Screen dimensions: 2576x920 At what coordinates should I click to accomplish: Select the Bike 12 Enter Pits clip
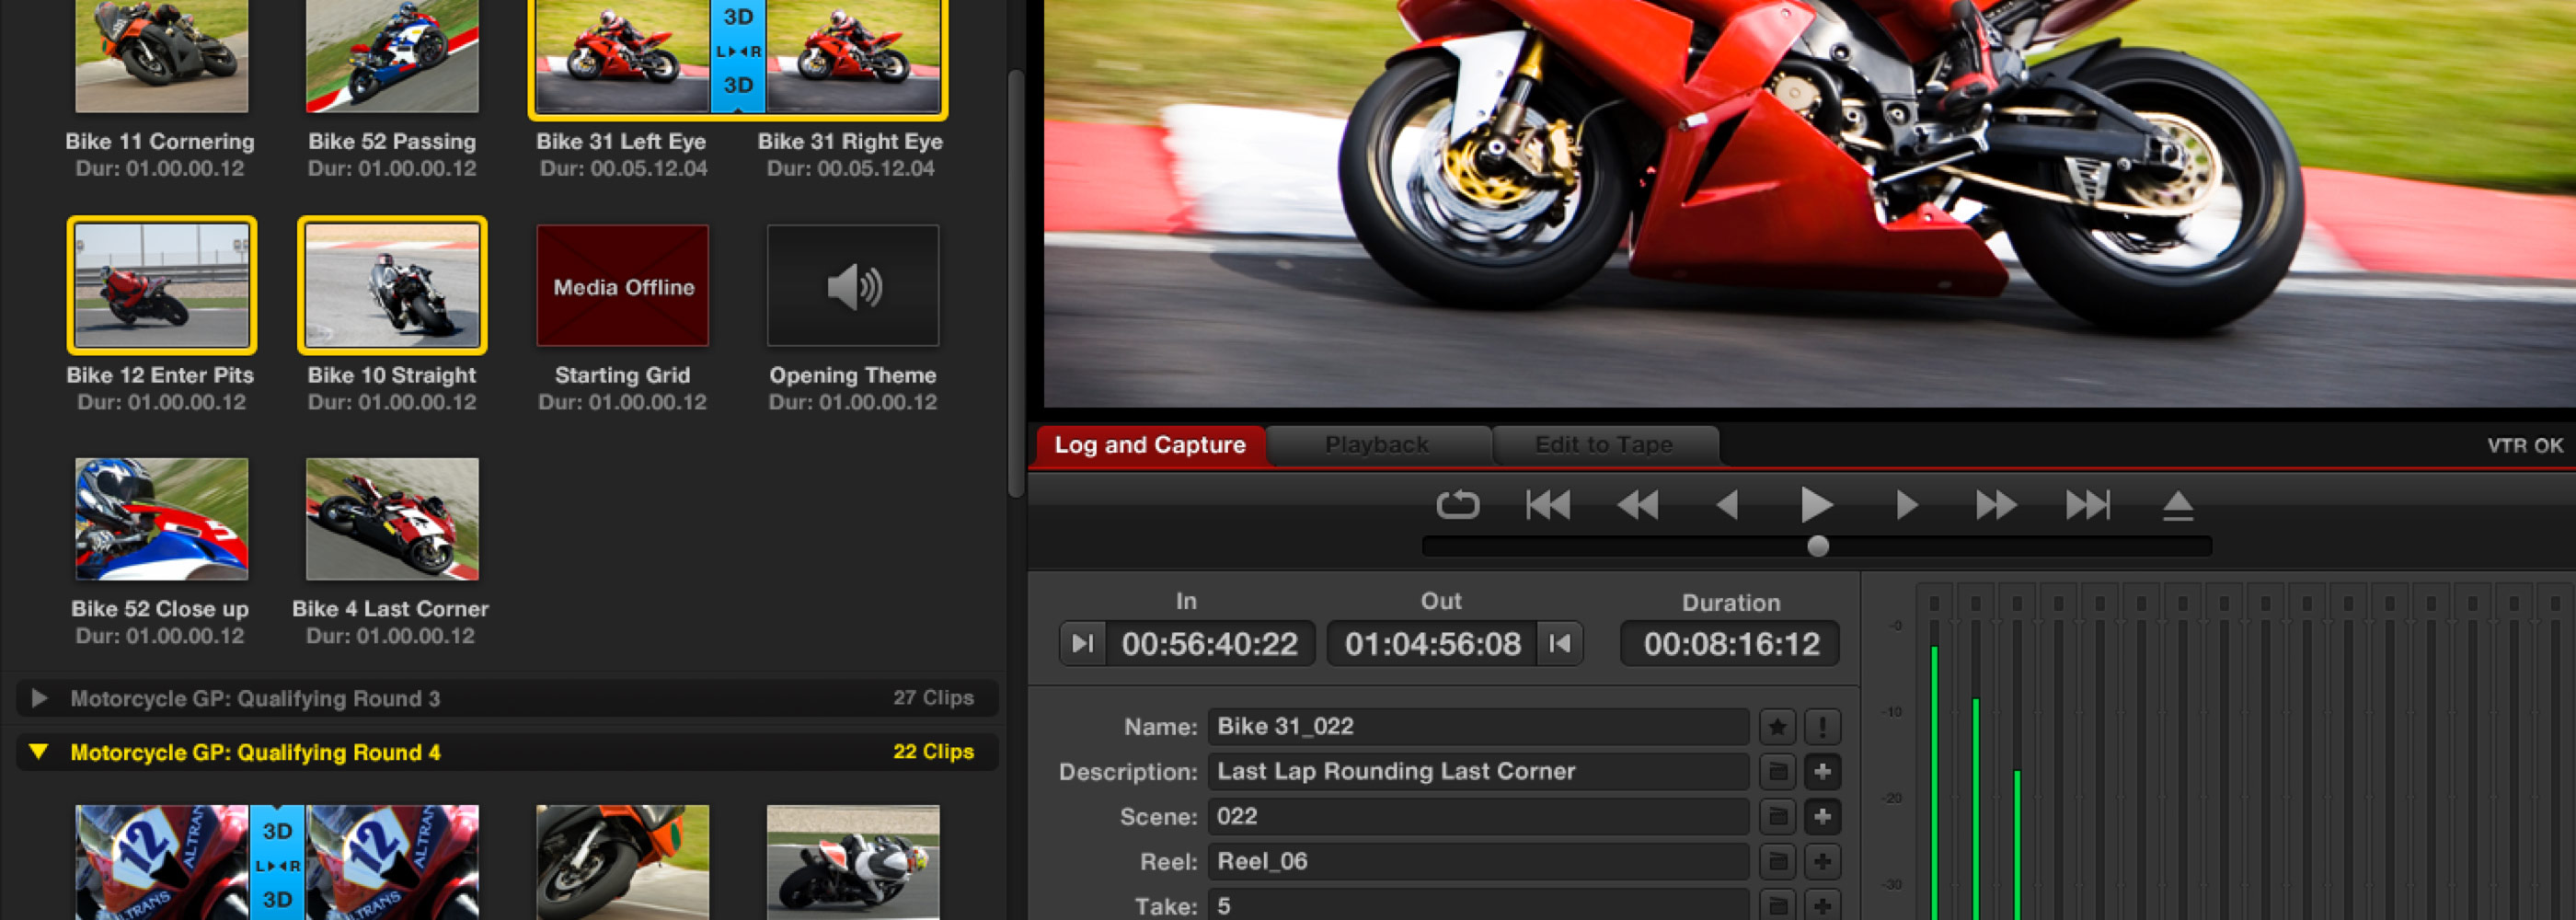161,285
